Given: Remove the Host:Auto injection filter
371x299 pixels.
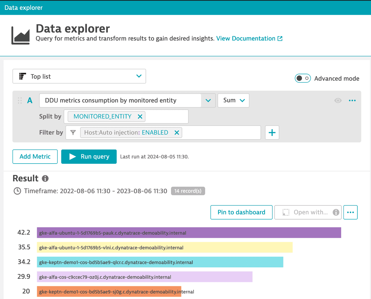Looking at the screenshot, I should click(177, 133).
